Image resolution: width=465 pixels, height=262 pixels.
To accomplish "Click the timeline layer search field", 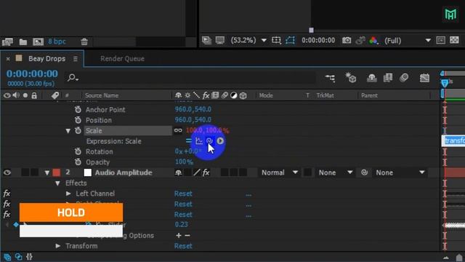I will coord(191,78).
